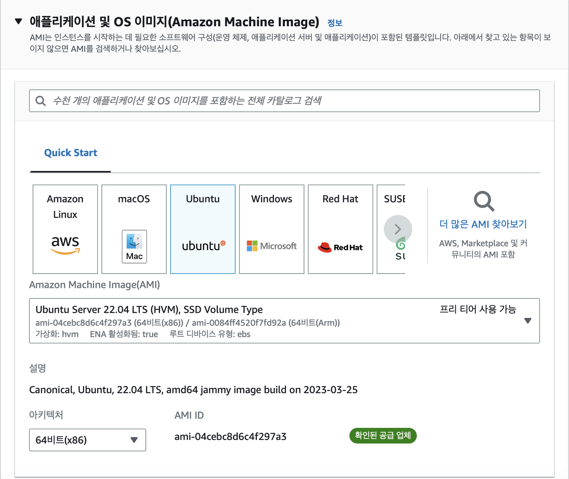Viewport: 569px width, 479px height.
Task: Select the Windows AMI card
Action: point(272,229)
